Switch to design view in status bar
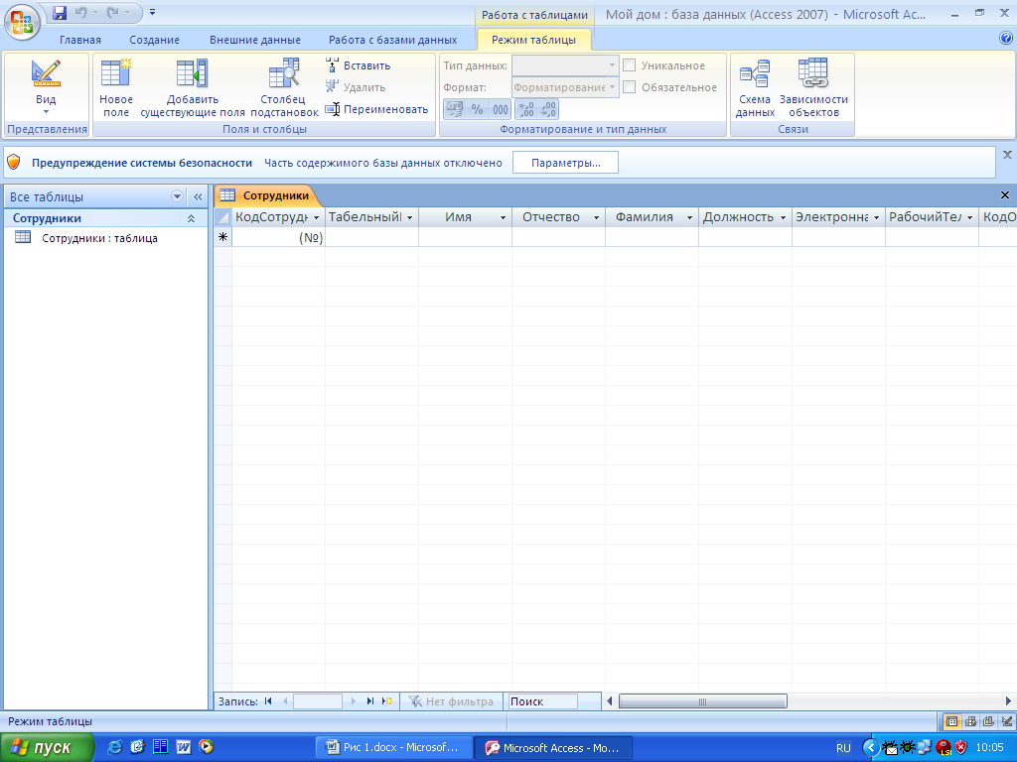The image size is (1017, 762). pos(1007,721)
